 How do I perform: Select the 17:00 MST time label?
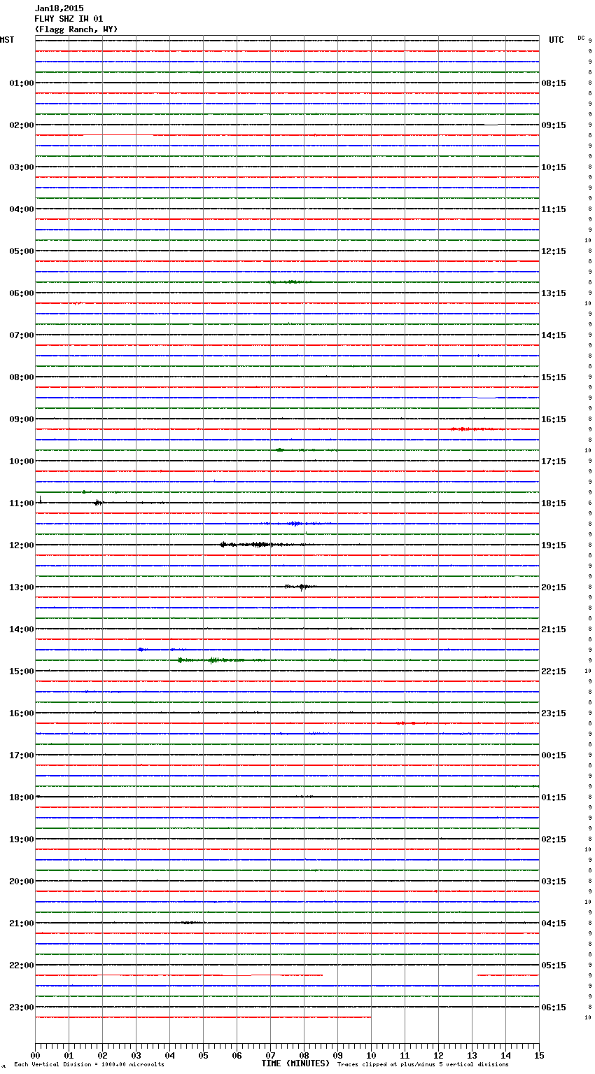point(22,755)
